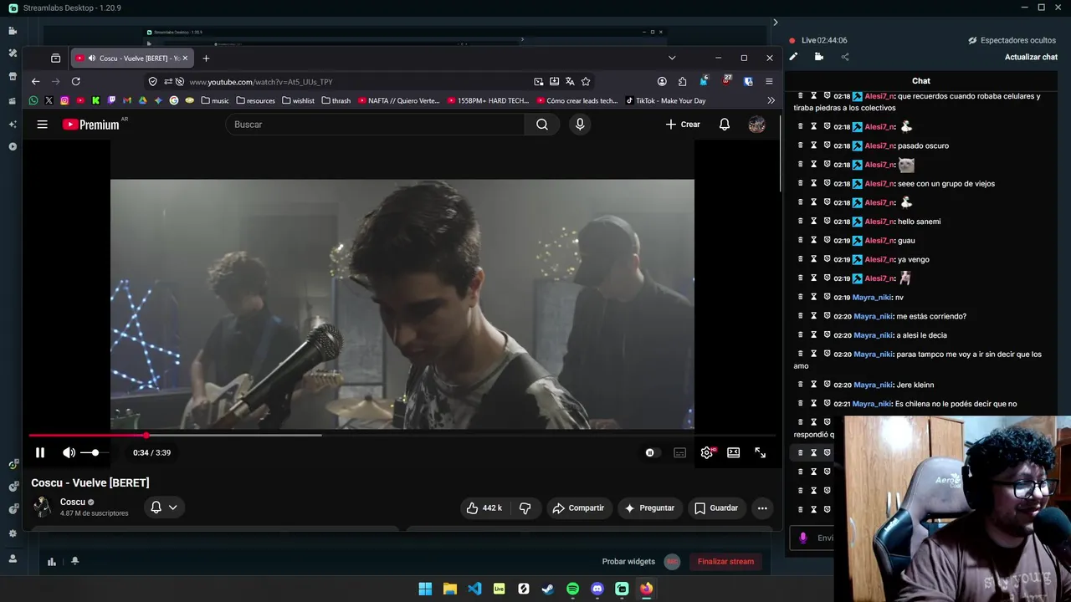
Task: Toggle subtitles on the video
Action: coord(680,452)
